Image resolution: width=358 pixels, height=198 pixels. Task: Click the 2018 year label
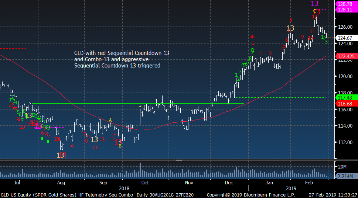(124, 189)
